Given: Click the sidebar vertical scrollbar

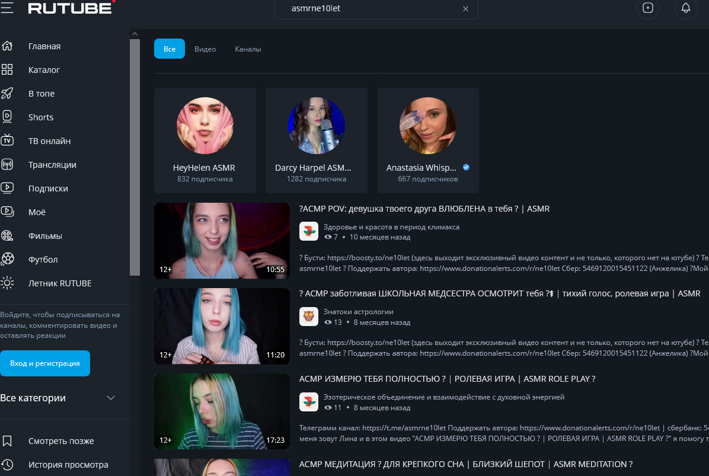Looking at the screenshot, I should 135,157.
